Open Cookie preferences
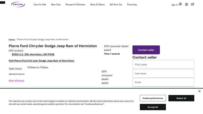203x114 pixels. pyautogui.click(x=153, y=98)
